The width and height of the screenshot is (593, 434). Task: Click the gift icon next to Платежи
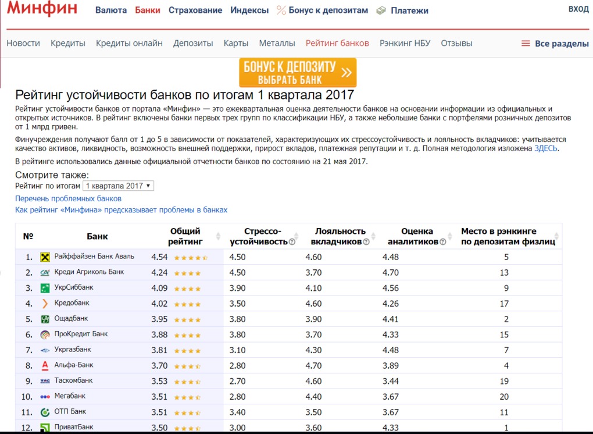coord(381,10)
